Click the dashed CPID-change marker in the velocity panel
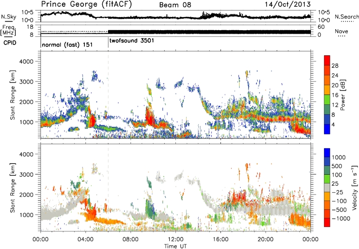 (x=108, y=187)
